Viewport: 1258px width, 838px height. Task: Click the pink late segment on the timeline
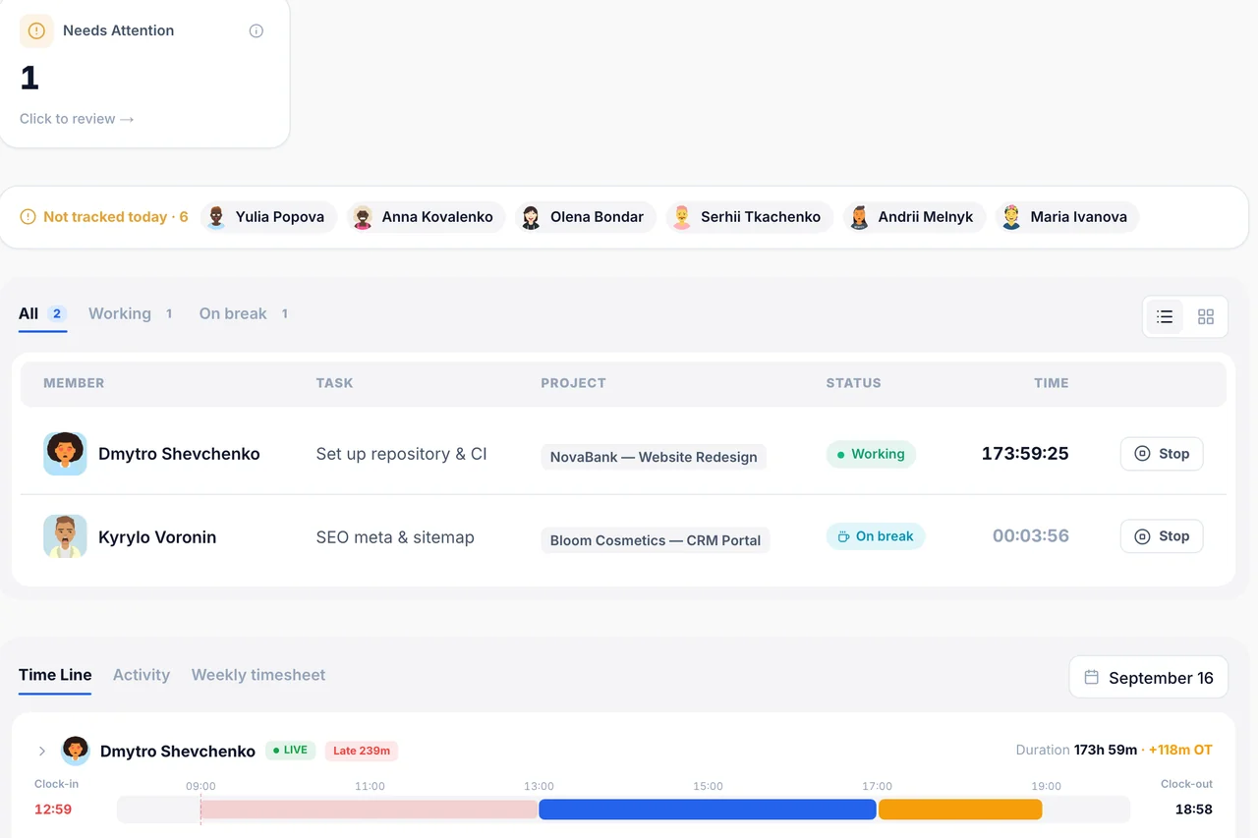tap(370, 810)
